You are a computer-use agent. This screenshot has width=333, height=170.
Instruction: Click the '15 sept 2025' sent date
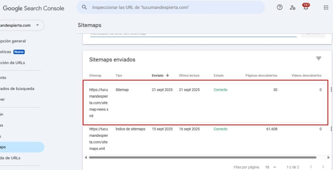point(162,129)
